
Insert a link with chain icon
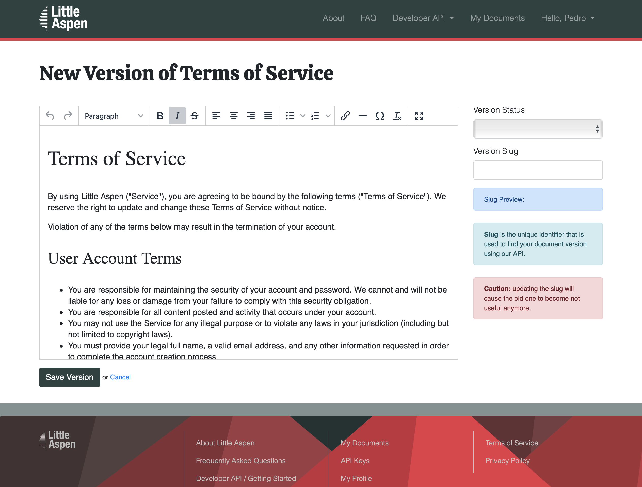point(345,116)
